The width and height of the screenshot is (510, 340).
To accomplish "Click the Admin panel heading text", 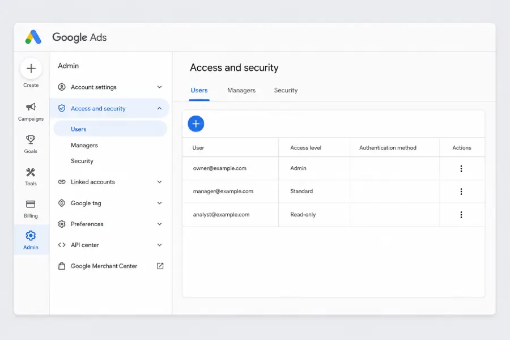I will 69,66.
